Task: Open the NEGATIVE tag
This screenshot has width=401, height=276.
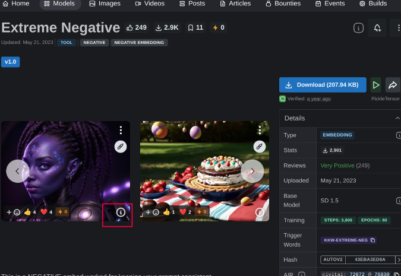Action: click(94, 42)
